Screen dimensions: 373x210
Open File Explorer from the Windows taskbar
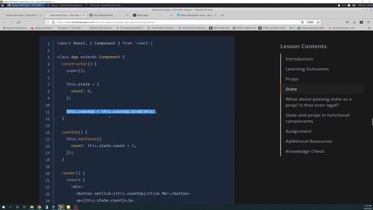pyautogui.click(x=31, y=207)
